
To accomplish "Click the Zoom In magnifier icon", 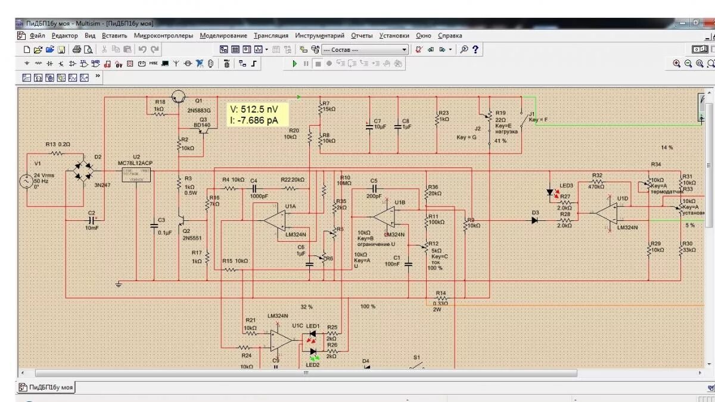I will pos(676,63).
